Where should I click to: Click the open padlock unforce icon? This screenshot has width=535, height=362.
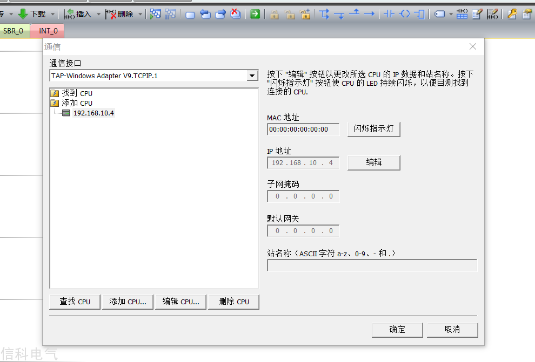pos(290,15)
